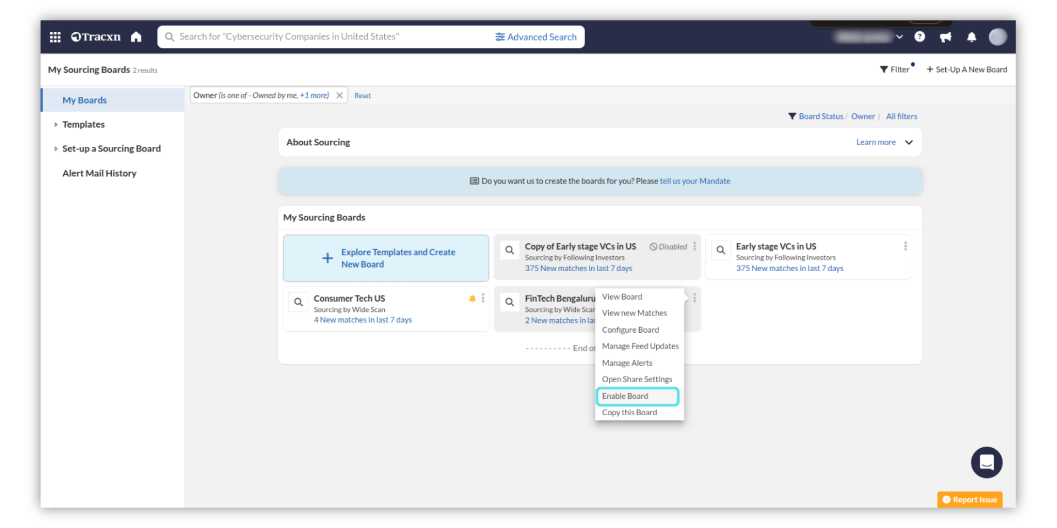Image resolution: width=1057 pixels, height=528 pixels.
Task: Expand the Templates tree item
Action: point(56,124)
